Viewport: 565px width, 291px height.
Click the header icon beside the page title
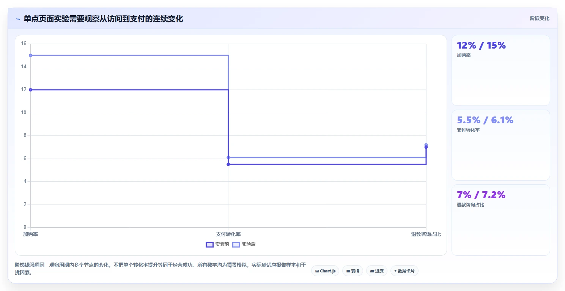[x=18, y=19]
